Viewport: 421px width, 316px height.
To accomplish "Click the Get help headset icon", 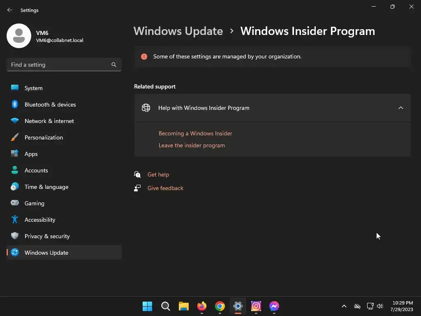I will pyautogui.click(x=137, y=174).
